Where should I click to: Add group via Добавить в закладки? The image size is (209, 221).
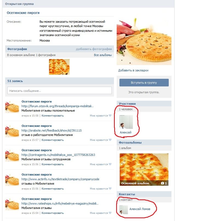pyautogui.click(x=133, y=70)
